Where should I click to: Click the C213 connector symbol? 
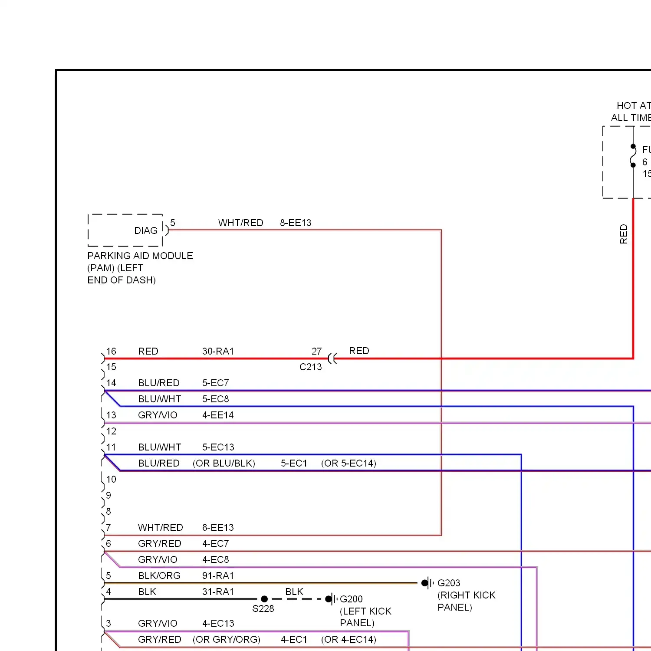[x=332, y=358]
